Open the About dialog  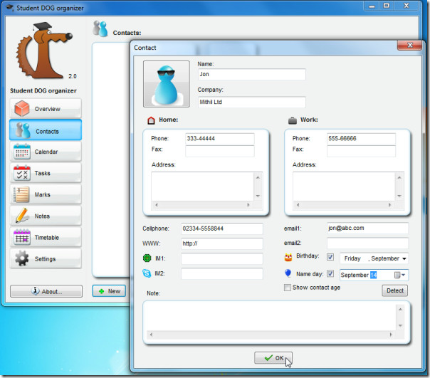(46, 291)
